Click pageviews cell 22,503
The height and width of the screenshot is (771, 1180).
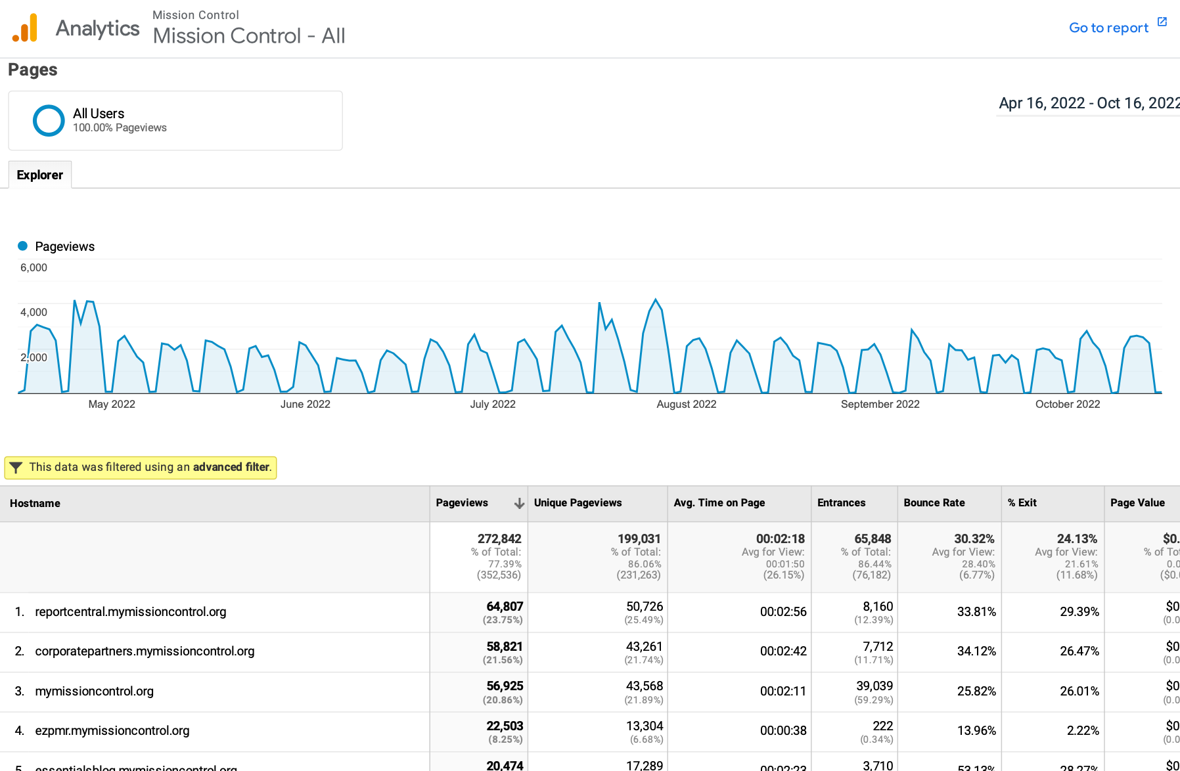click(x=505, y=726)
